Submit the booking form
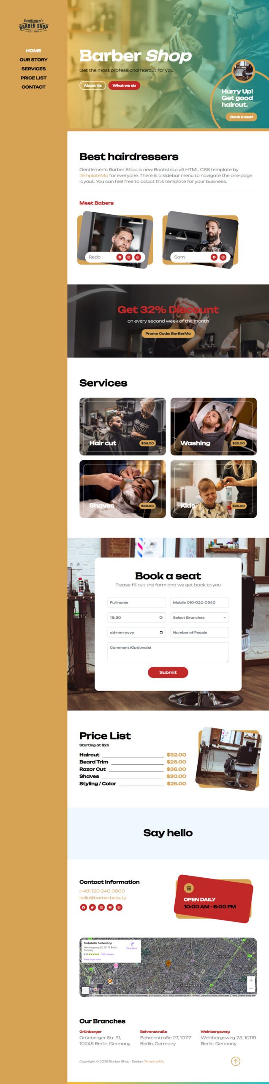The width and height of the screenshot is (269, 1084). (168, 672)
